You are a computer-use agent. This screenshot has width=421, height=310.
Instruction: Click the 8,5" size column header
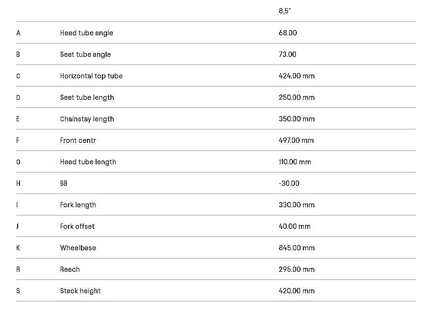pyautogui.click(x=285, y=11)
